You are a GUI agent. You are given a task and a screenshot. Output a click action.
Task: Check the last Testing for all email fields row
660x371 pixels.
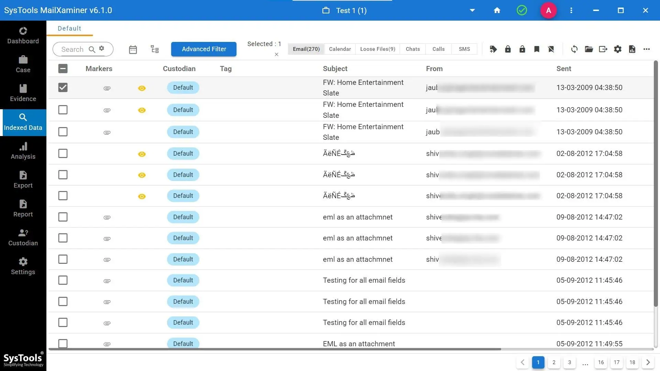pyautogui.click(x=63, y=323)
